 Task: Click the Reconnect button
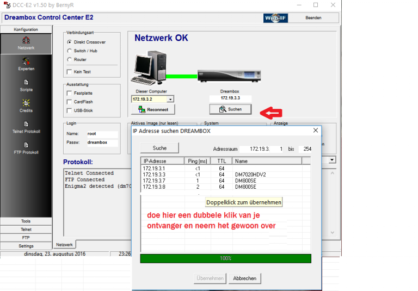click(153, 109)
